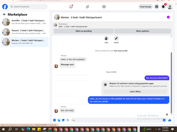
Task: Open the Passant conversation
Action: coord(25,32)
